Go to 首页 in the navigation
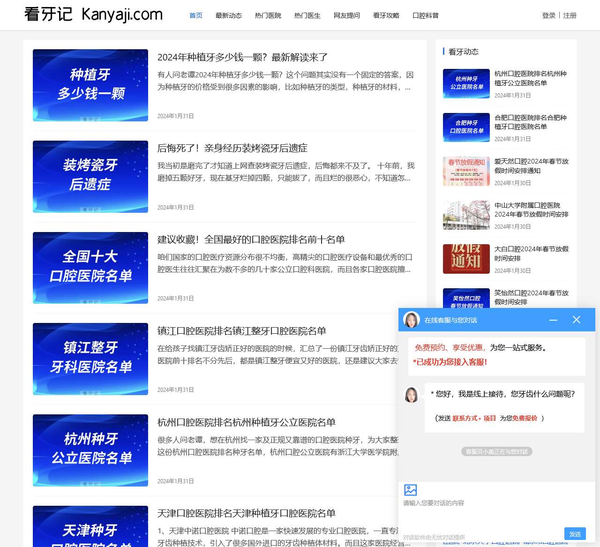600x547 pixels. pos(196,15)
